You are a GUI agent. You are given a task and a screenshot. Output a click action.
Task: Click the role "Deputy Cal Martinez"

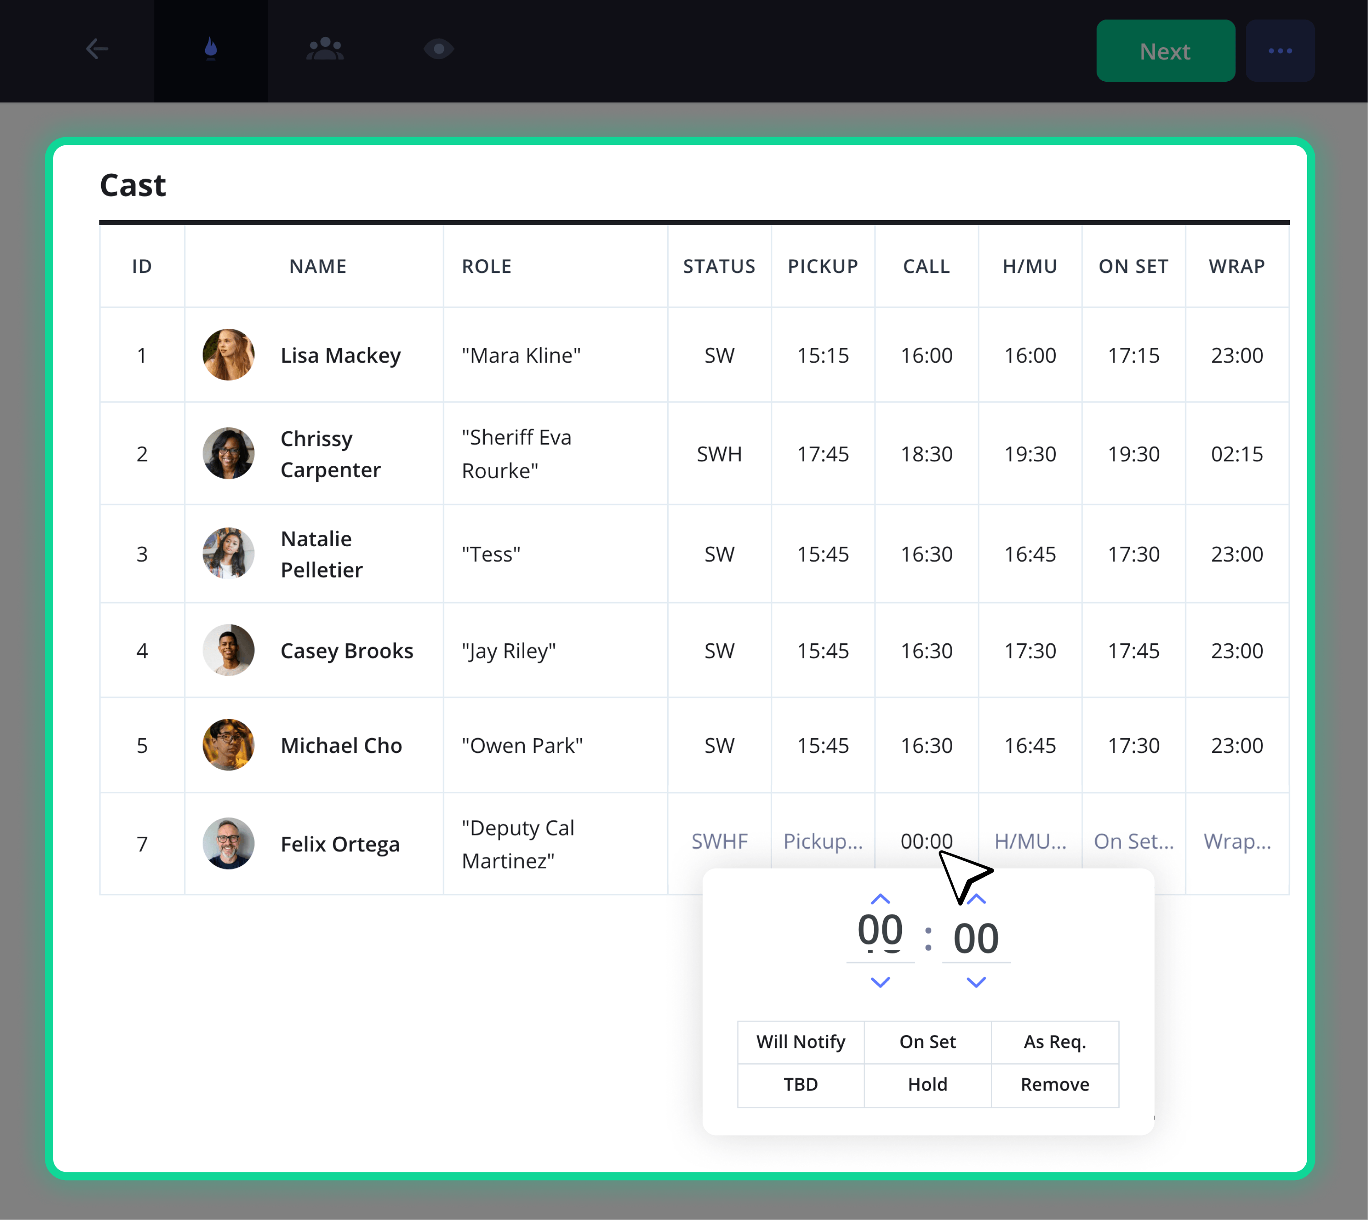[518, 844]
